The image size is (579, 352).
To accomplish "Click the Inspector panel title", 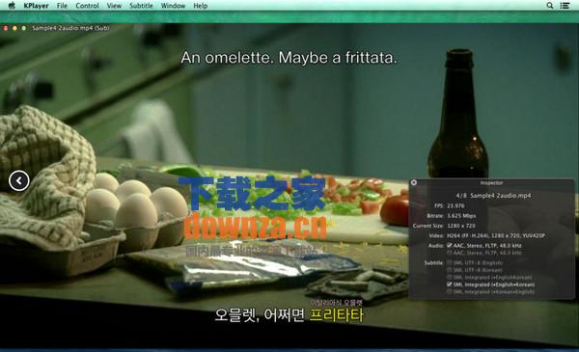I will point(491,182).
